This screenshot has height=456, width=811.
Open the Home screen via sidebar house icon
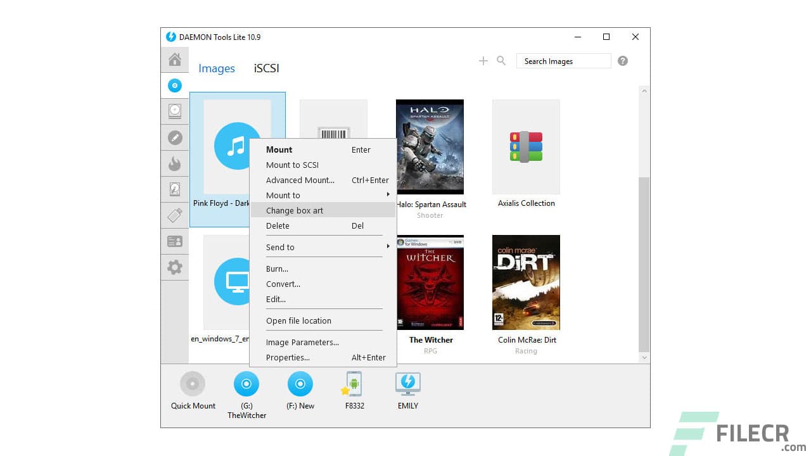[x=175, y=59]
